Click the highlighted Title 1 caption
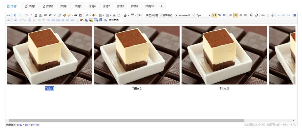The height and width of the screenshot is (131, 302). [x=50, y=89]
